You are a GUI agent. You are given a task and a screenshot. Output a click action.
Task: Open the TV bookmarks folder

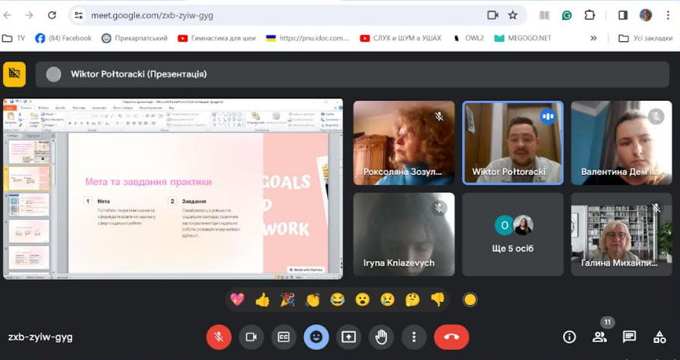[x=13, y=38]
